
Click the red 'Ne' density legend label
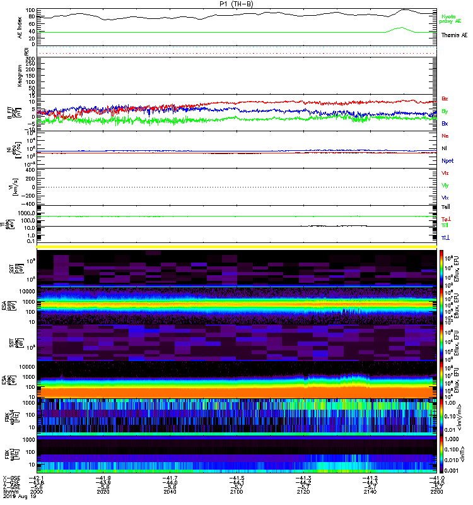pyautogui.click(x=445, y=136)
